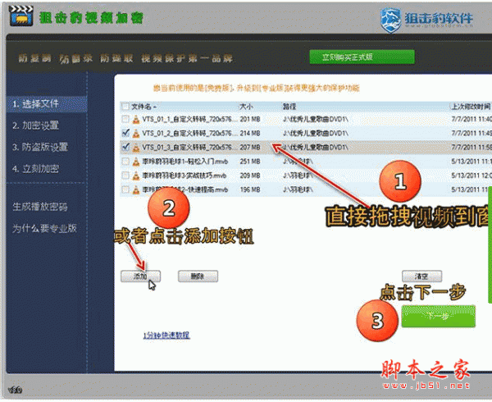
Task: Click the VLC icon of the VTS_01_2 file
Action: 136,134
